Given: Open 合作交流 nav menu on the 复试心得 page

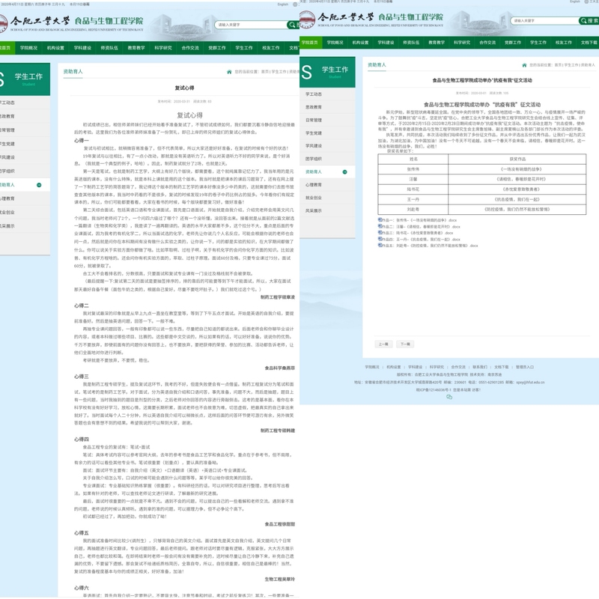Looking at the screenshot, I should 190,48.
